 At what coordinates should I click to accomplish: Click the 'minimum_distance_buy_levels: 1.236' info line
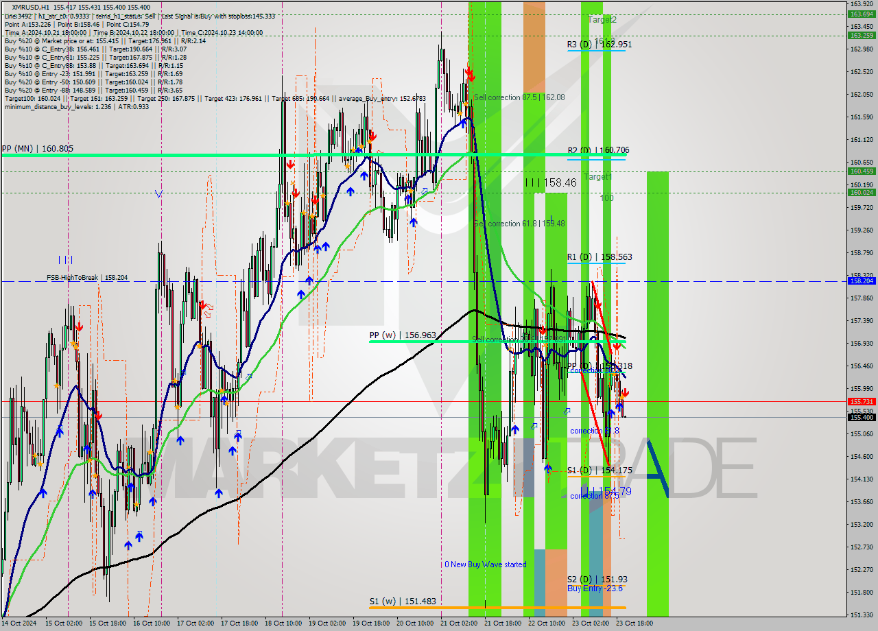pos(76,106)
